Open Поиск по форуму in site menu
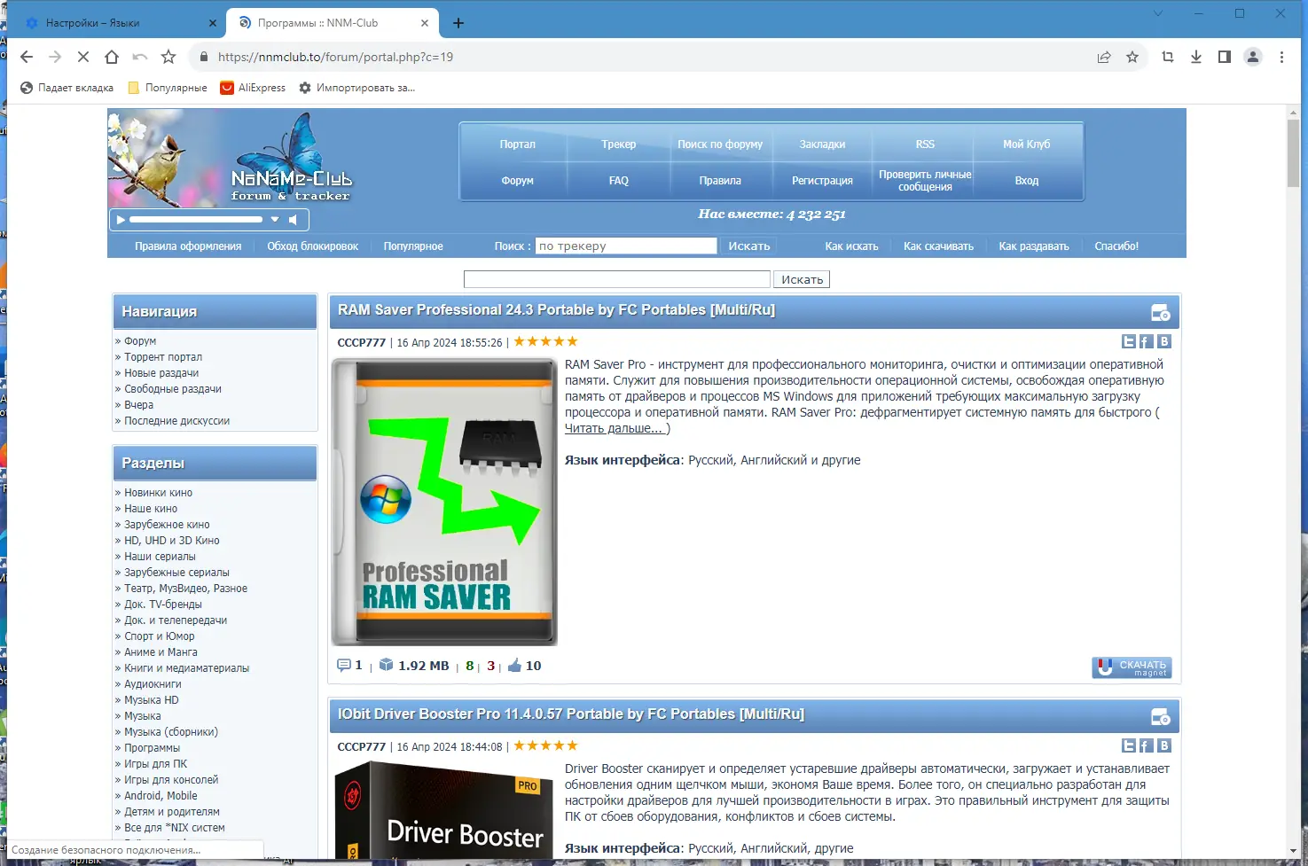1308x866 pixels. coord(720,144)
